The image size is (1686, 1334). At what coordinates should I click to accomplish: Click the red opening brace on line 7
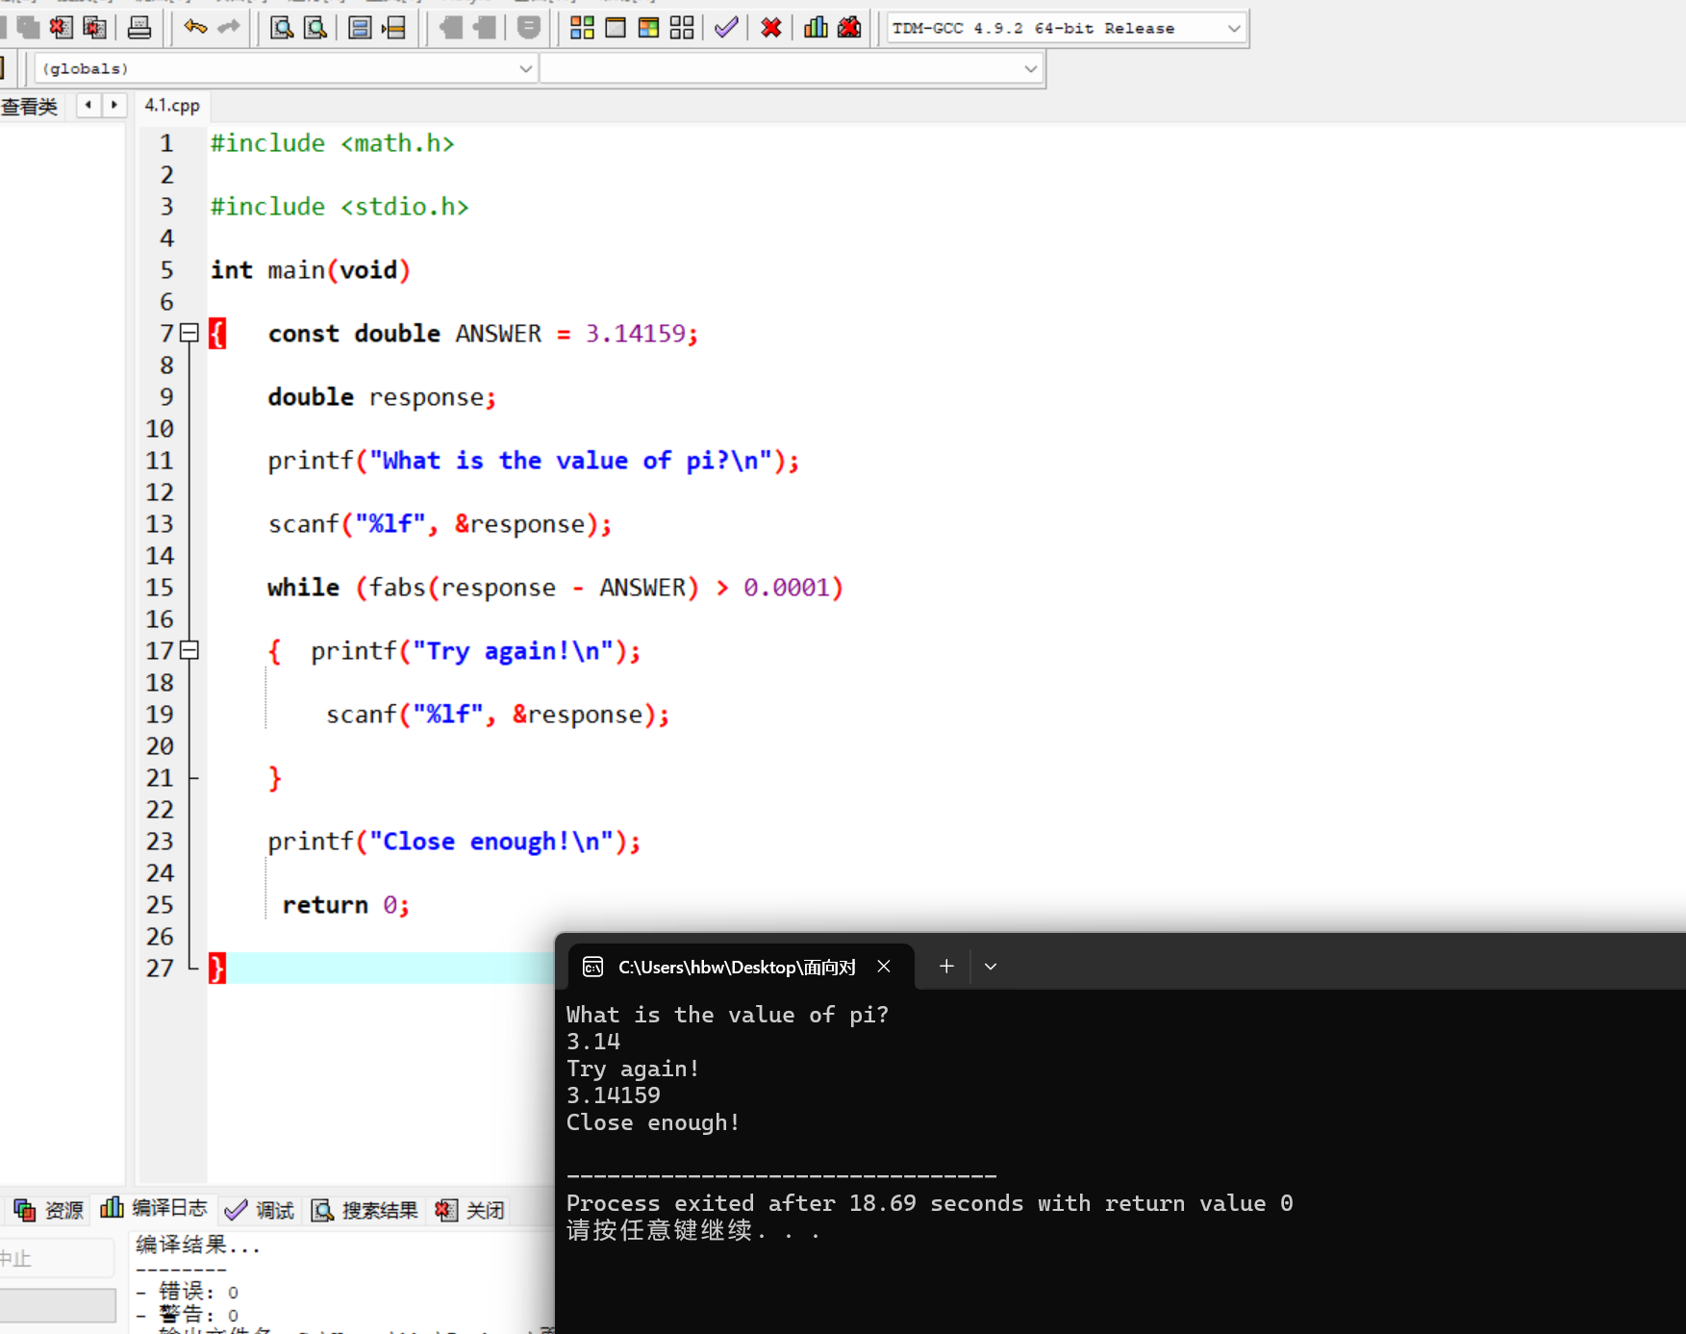217,334
